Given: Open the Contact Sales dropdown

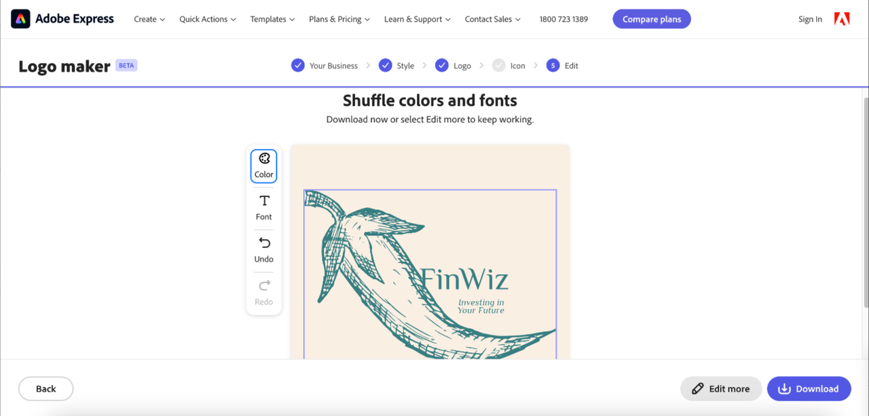Looking at the screenshot, I should 493,19.
